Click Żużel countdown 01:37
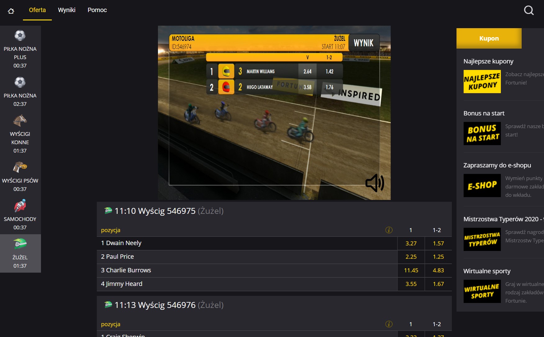Viewport: 544px width, 337px height. [20, 266]
